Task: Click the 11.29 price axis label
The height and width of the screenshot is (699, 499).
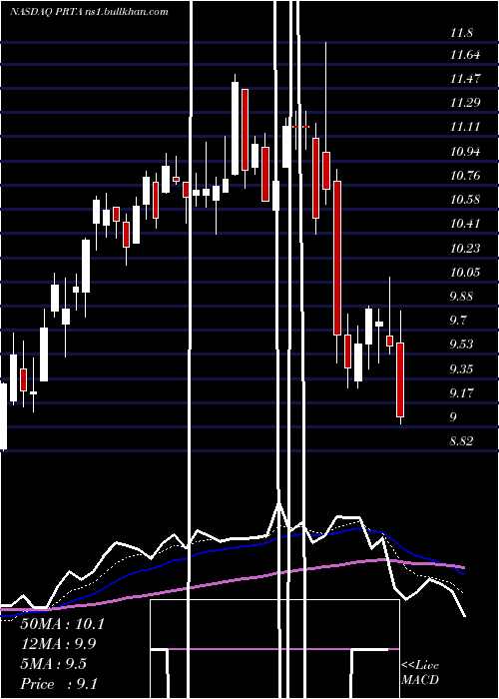Action: pos(465,103)
